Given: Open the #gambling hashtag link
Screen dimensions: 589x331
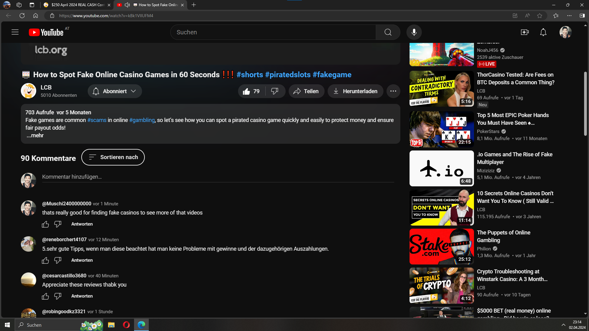Looking at the screenshot, I should pos(142,120).
